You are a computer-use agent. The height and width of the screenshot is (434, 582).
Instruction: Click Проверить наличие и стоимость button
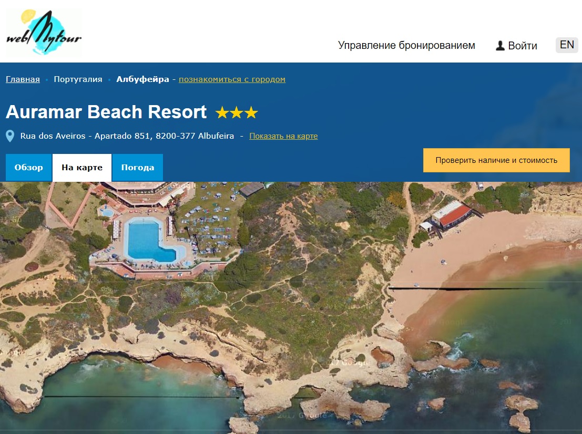point(496,160)
